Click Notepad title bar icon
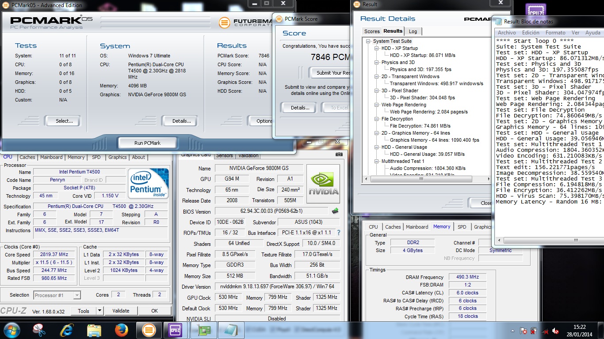The image size is (604, 339). pos(499,21)
